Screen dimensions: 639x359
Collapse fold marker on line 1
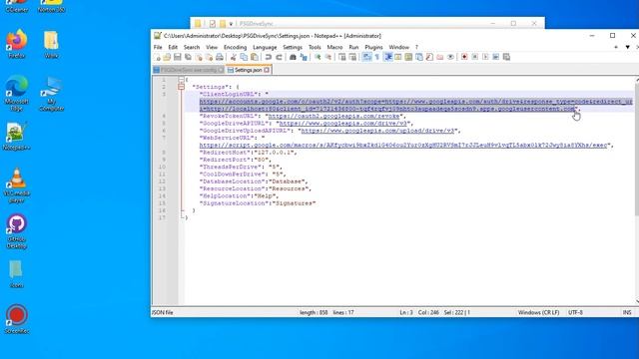[x=182, y=80]
